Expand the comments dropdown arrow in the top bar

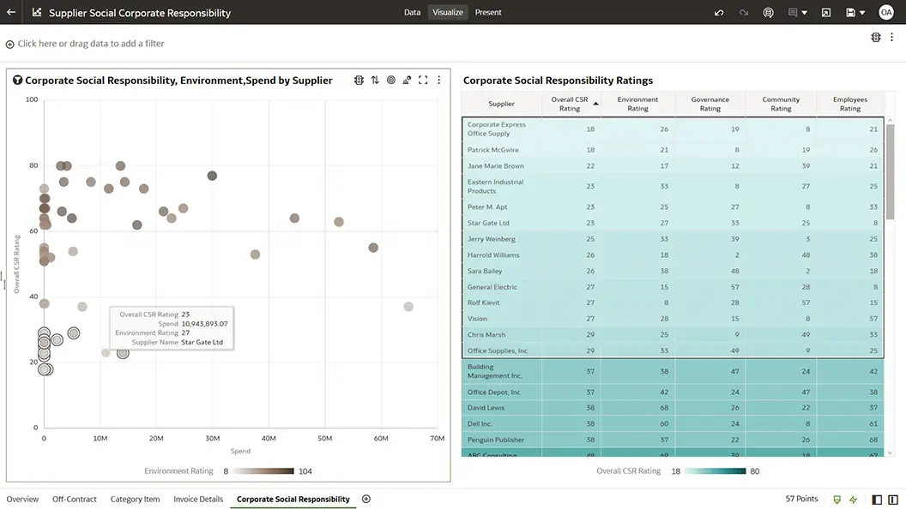pyautogui.click(x=804, y=12)
